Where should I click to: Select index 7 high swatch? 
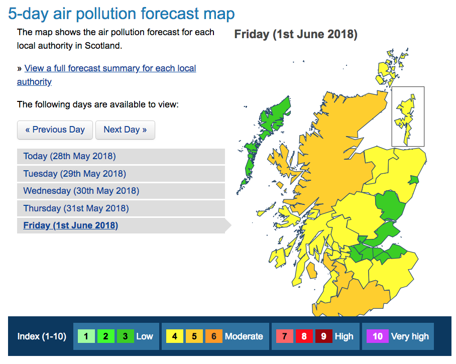pos(285,336)
